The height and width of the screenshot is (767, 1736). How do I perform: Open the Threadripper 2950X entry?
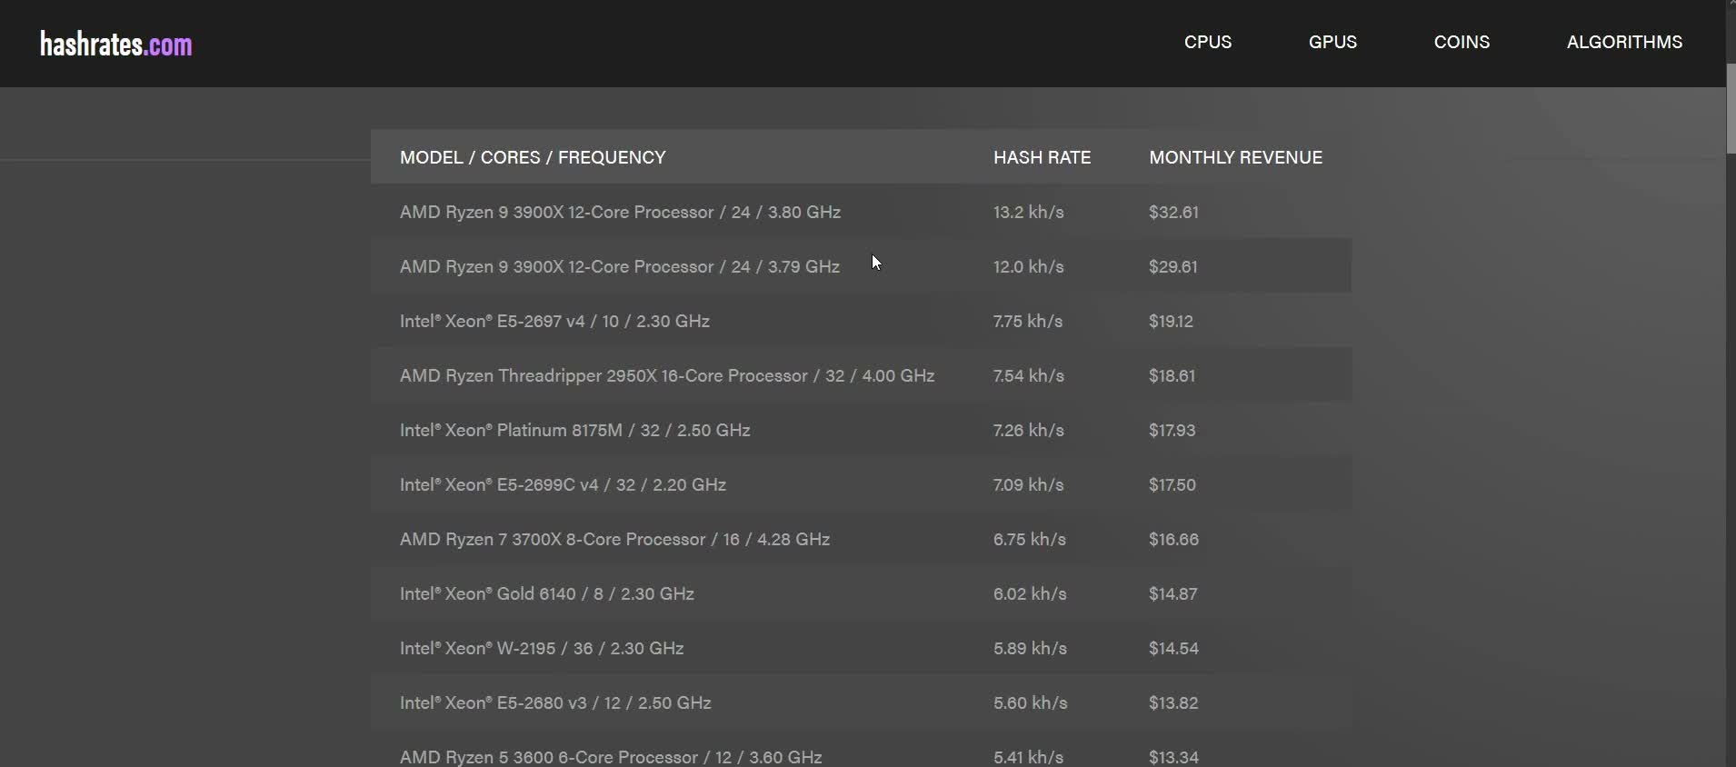point(666,375)
